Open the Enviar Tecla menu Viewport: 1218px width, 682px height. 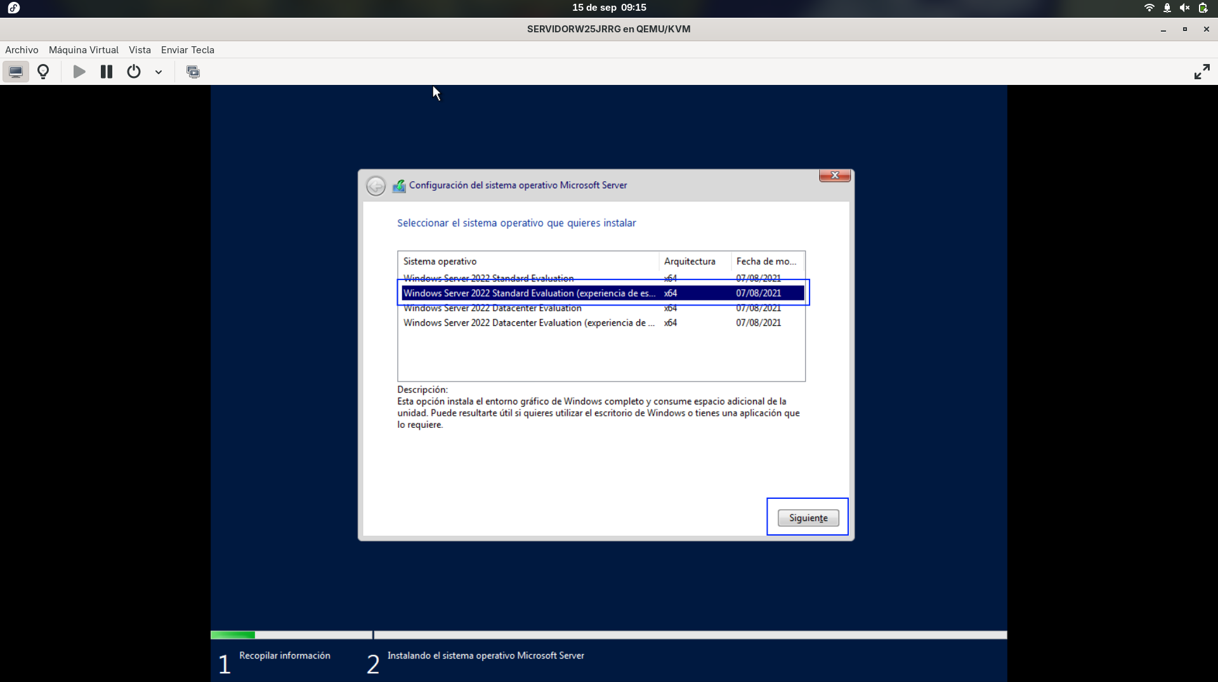pyautogui.click(x=188, y=50)
